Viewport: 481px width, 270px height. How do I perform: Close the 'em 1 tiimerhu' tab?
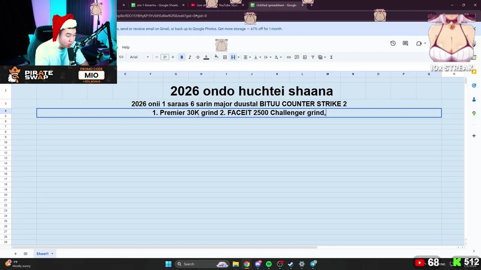(x=183, y=5)
